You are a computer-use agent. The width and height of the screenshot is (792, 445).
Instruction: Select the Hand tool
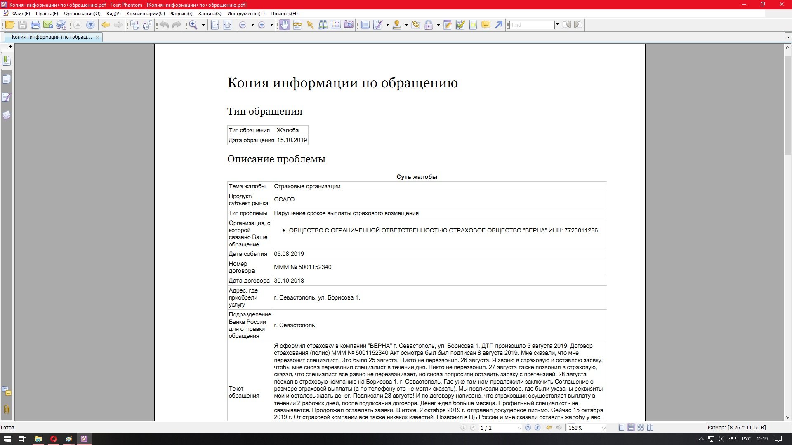click(284, 25)
